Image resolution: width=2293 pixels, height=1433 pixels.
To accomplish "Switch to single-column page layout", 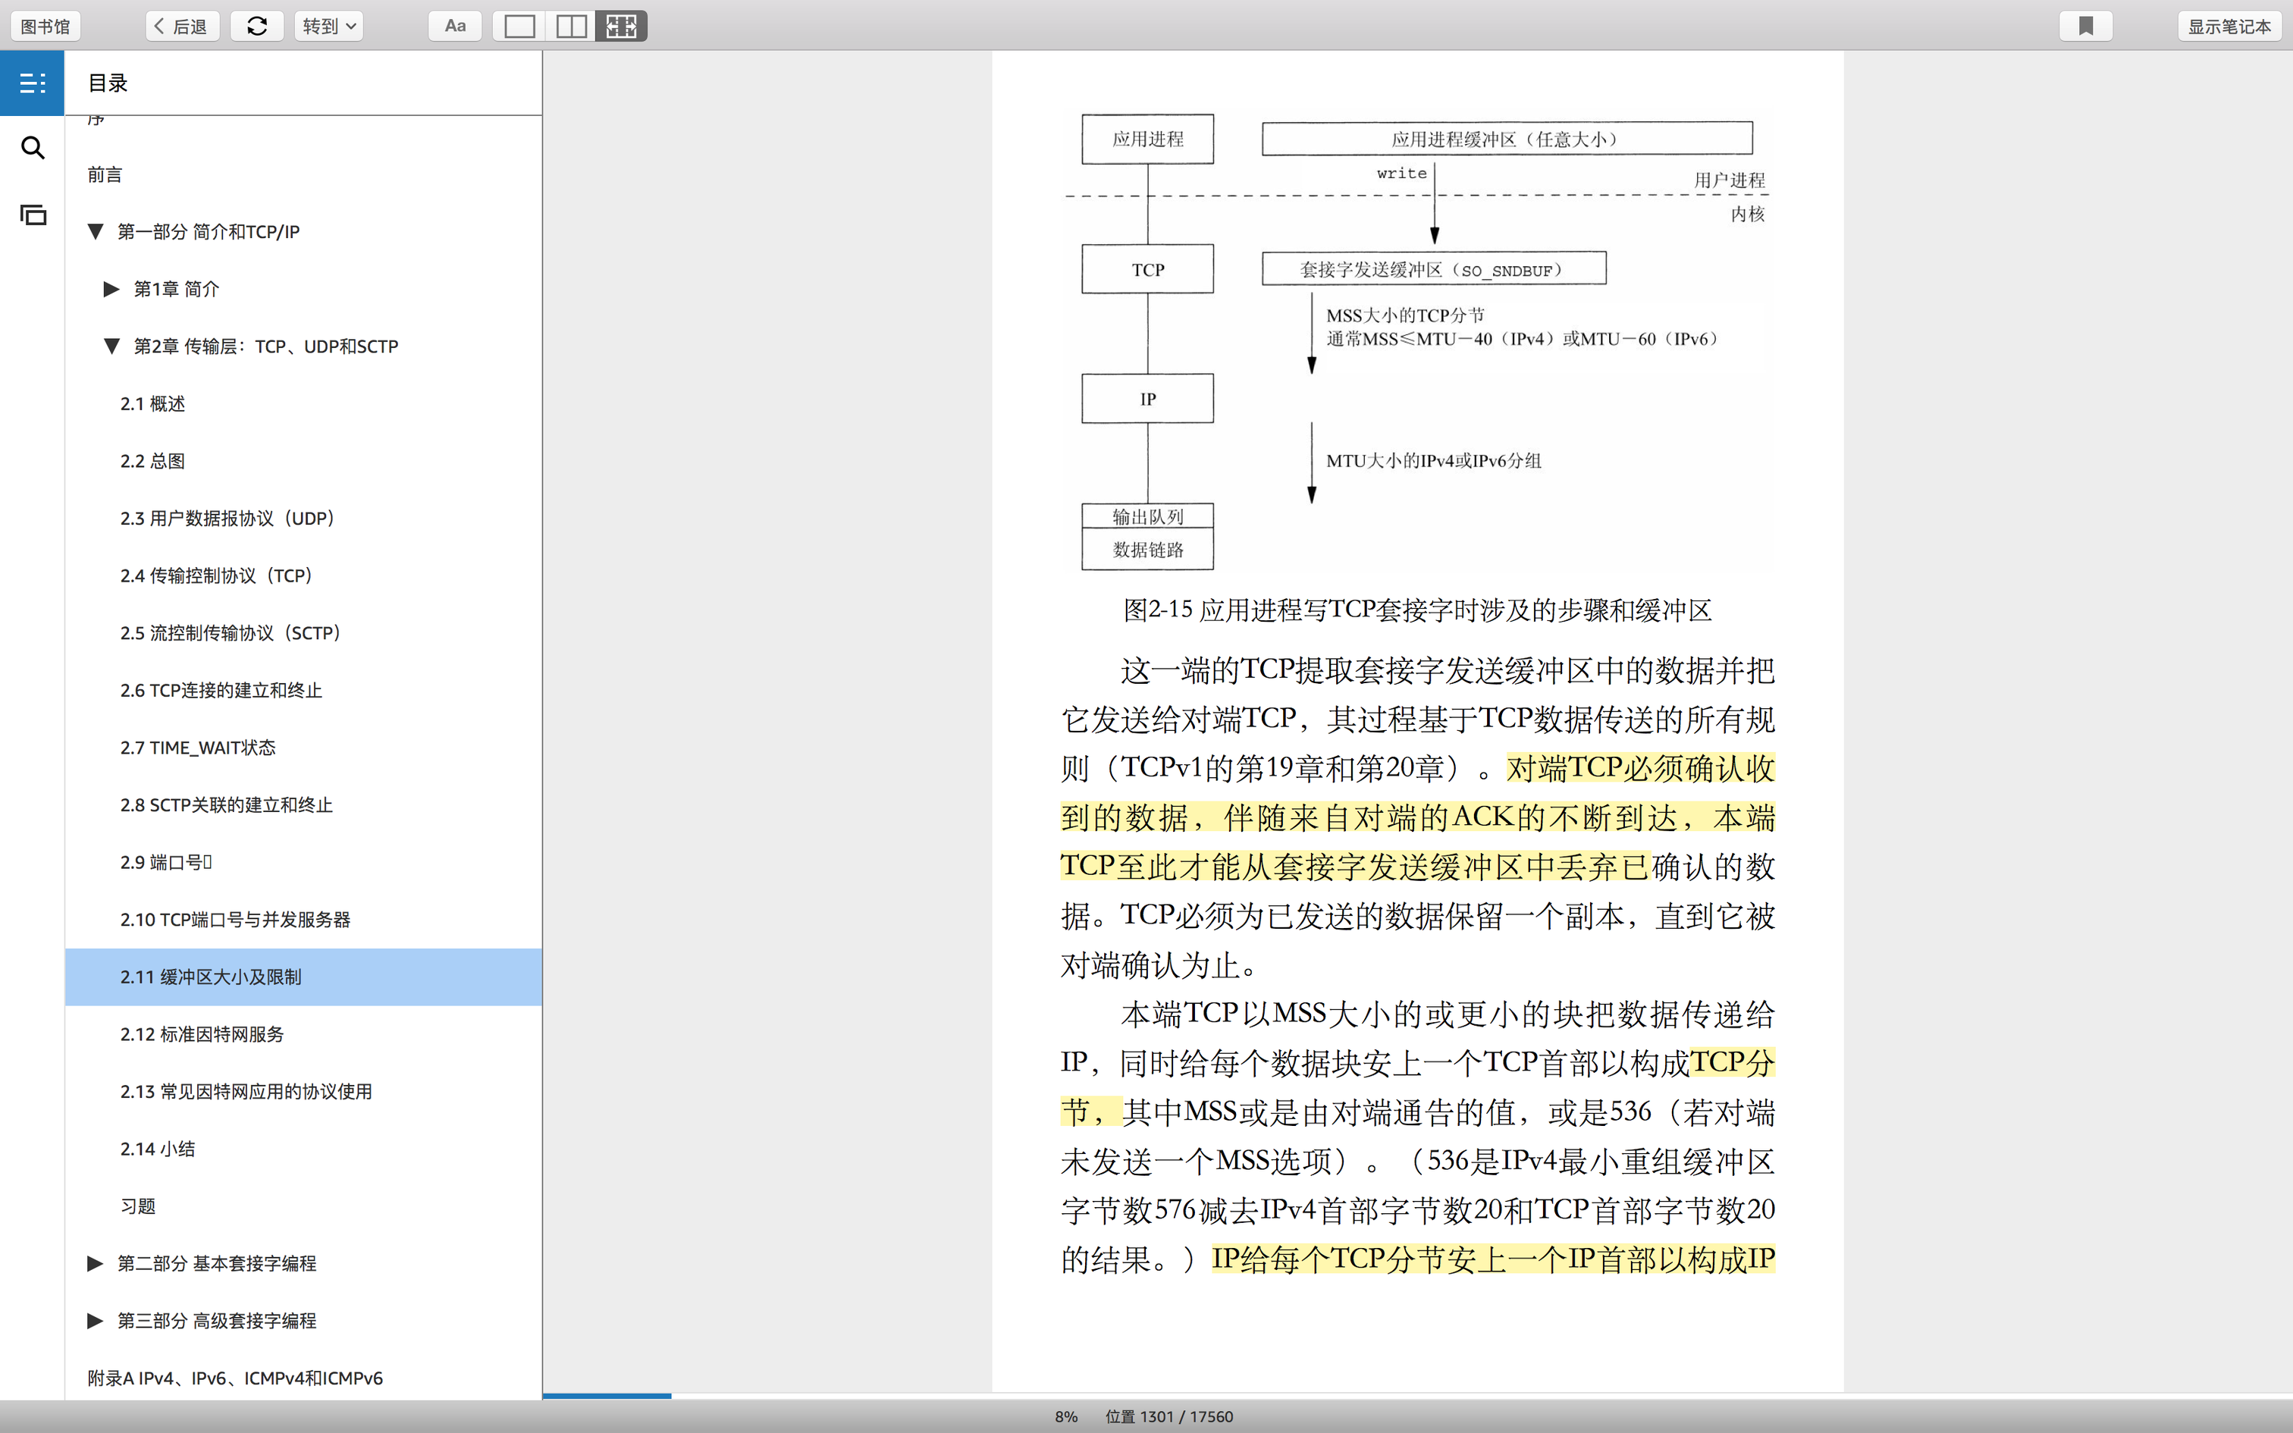I will click(x=519, y=26).
